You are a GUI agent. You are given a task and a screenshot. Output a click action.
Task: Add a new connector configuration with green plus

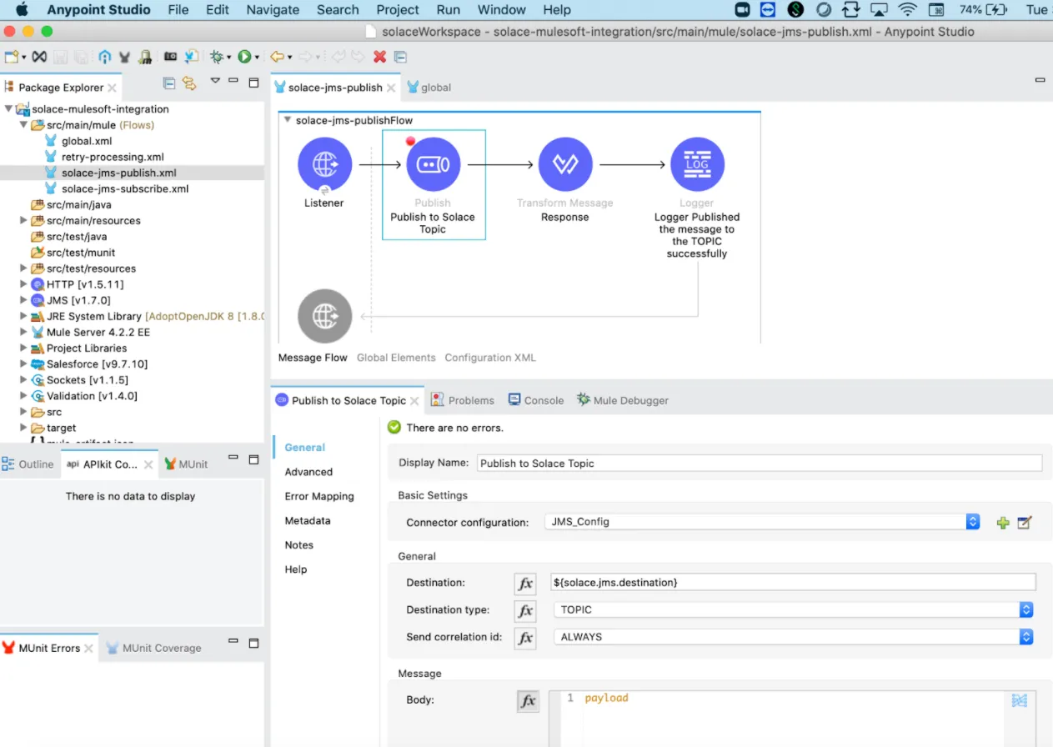[1003, 523]
